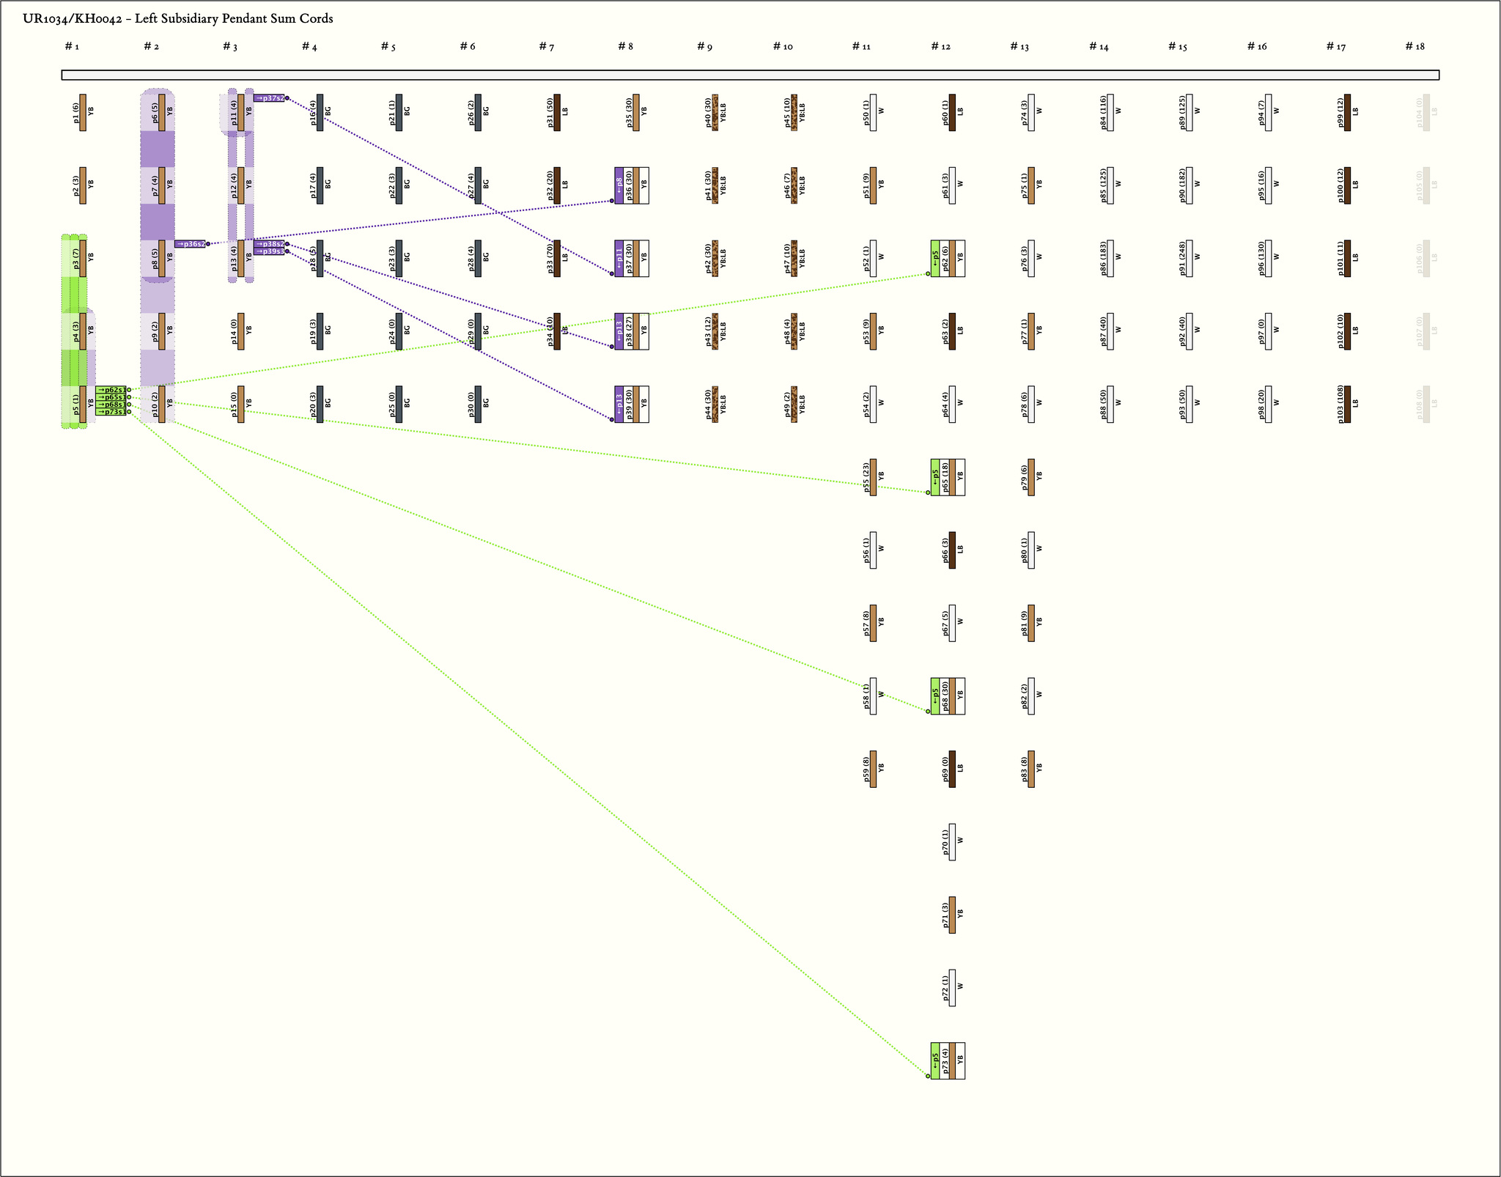1501x1177 pixels.
Task: Click the cord label p86 (183)
Action: pyautogui.click(x=1104, y=259)
